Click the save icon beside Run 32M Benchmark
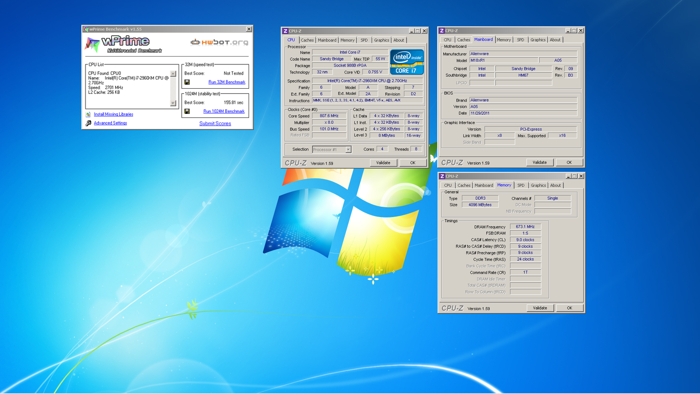This screenshot has width=700, height=394. coord(187,82)
